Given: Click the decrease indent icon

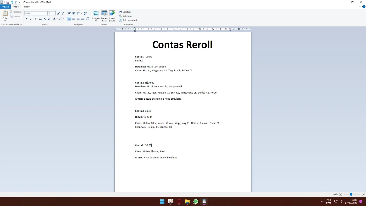Looking at the screenshot, I should 69,13.
